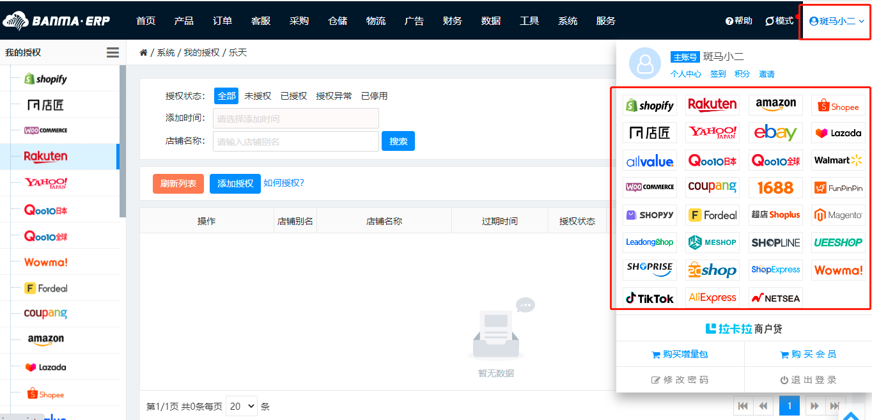Open the 财务 top menu

pos(453,20)
